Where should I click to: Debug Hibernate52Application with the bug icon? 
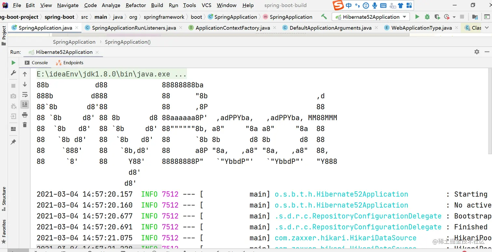pyautogui.click(x=427, y=17)
